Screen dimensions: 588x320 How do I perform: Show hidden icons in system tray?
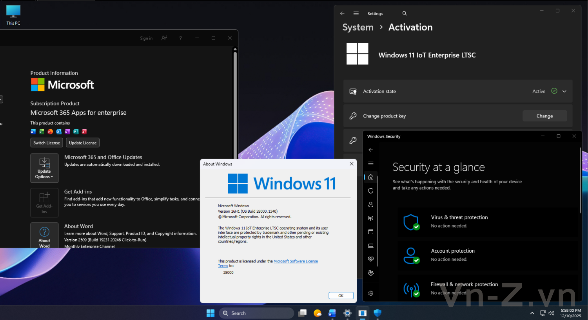point(532,313)
